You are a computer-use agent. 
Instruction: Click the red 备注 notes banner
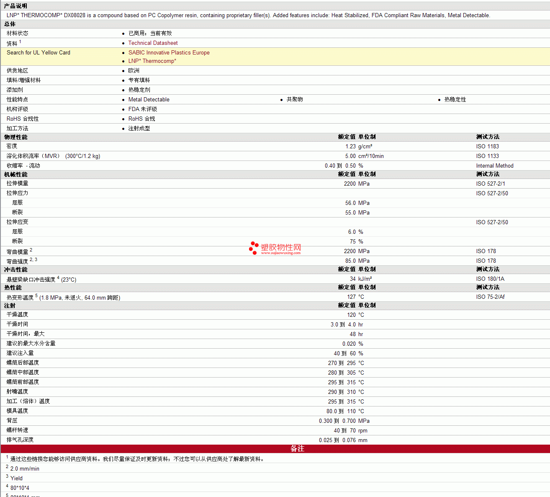pyautogui.click(x=275, y=448)
